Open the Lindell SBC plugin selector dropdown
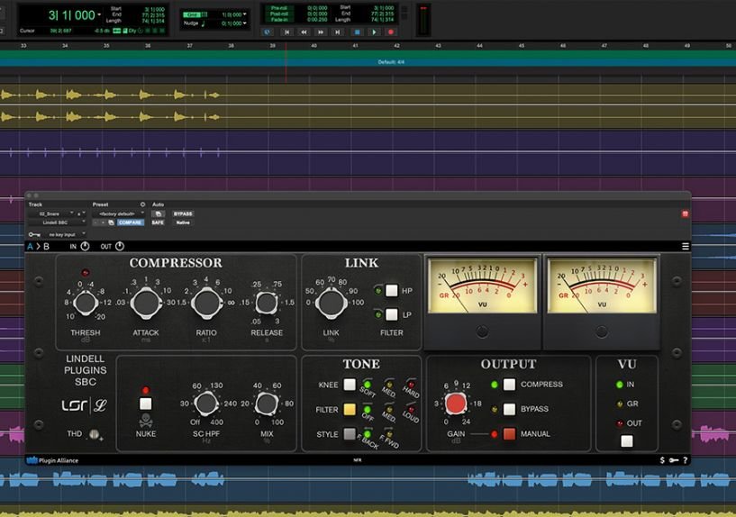 coord(56,222)
